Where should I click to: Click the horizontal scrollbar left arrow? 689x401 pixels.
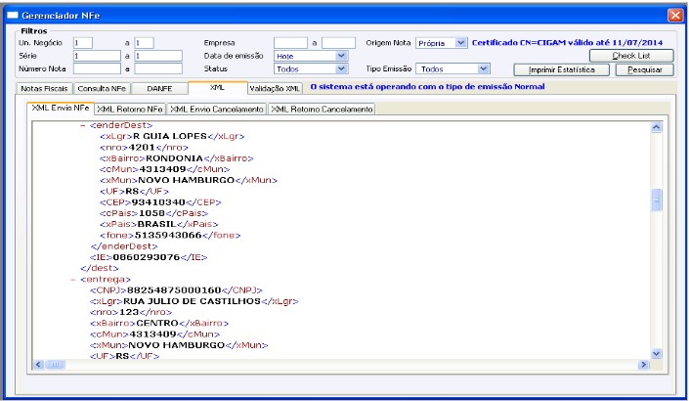[x=39, y=364]
